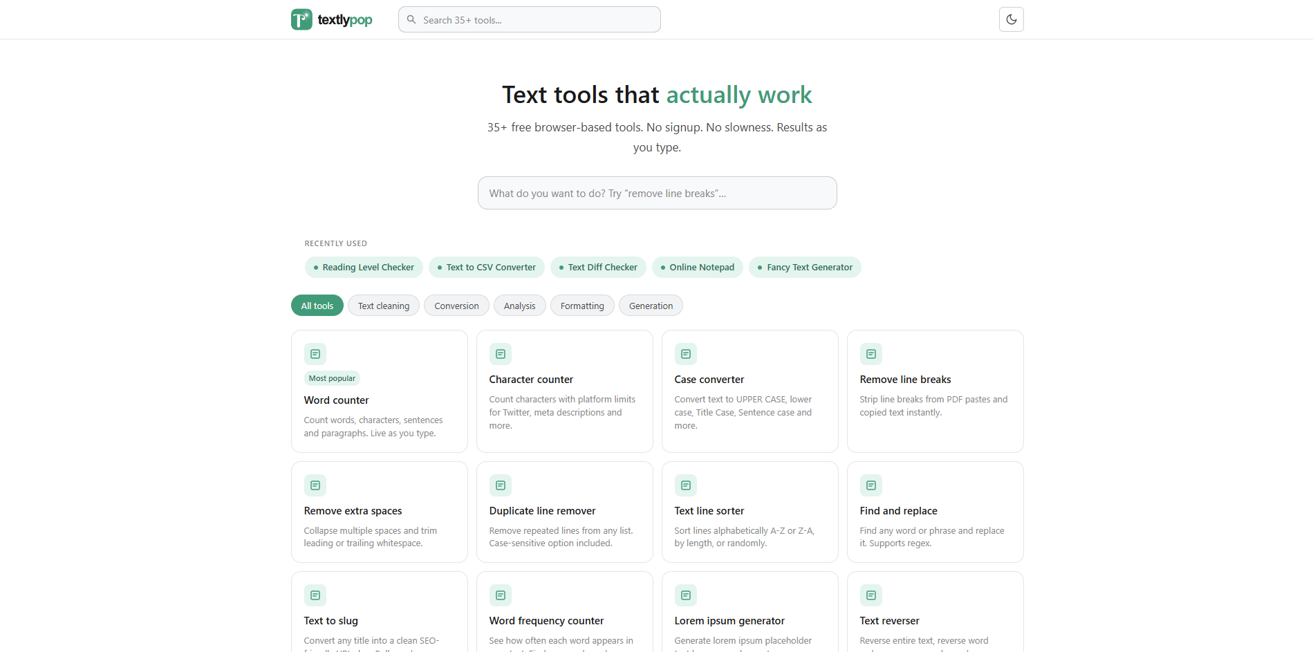Screen dimensions: 1313x652
Task: Open the Text line sorter tool title
Action: point(709,511)
